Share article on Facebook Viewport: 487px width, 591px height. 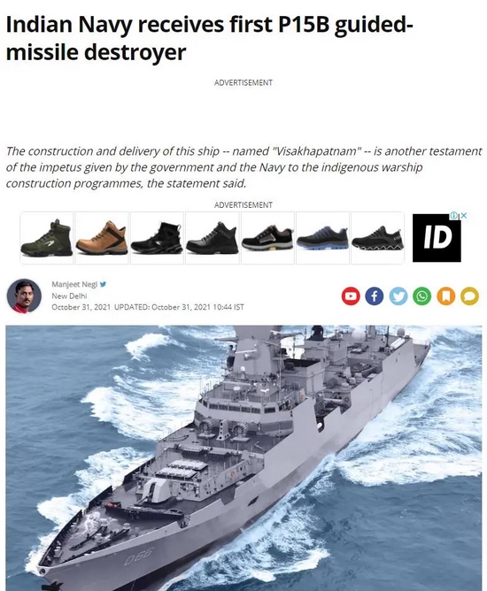point(375,295)
